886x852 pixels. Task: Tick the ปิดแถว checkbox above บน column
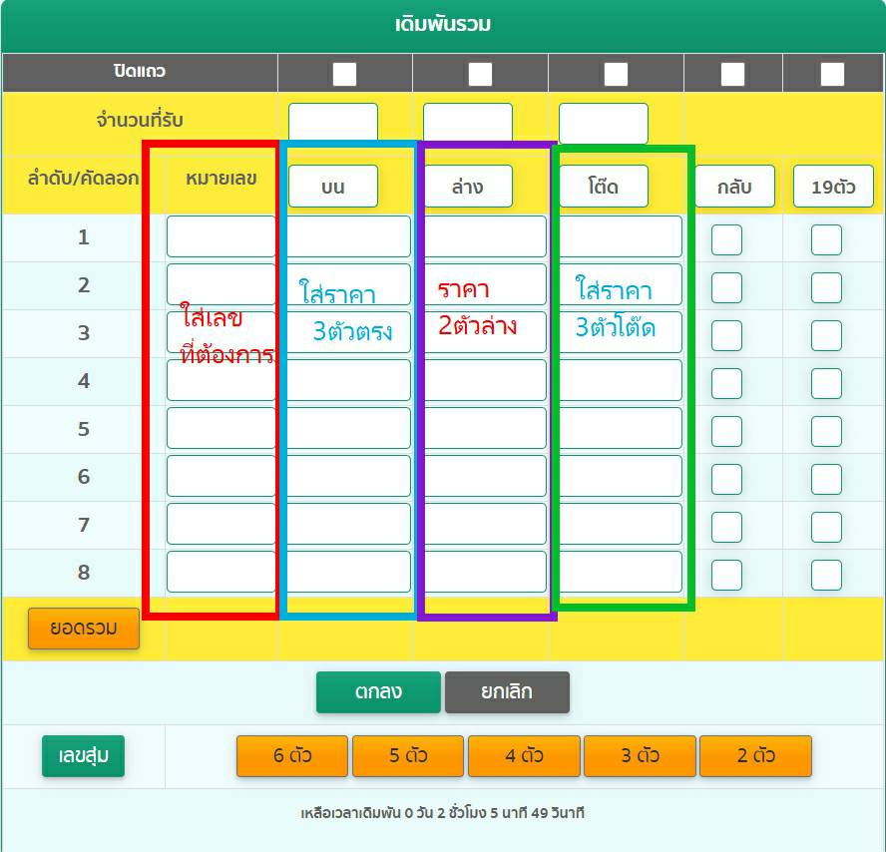tap(344, 74)
